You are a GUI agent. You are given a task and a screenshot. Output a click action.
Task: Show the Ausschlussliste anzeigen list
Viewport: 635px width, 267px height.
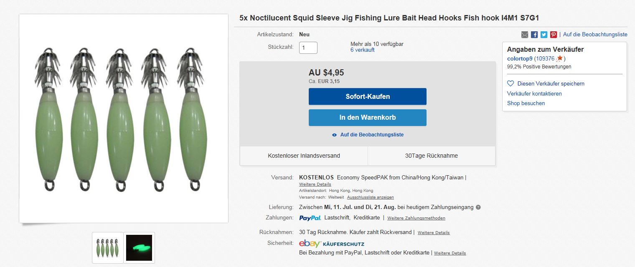(x=370, y=197)
